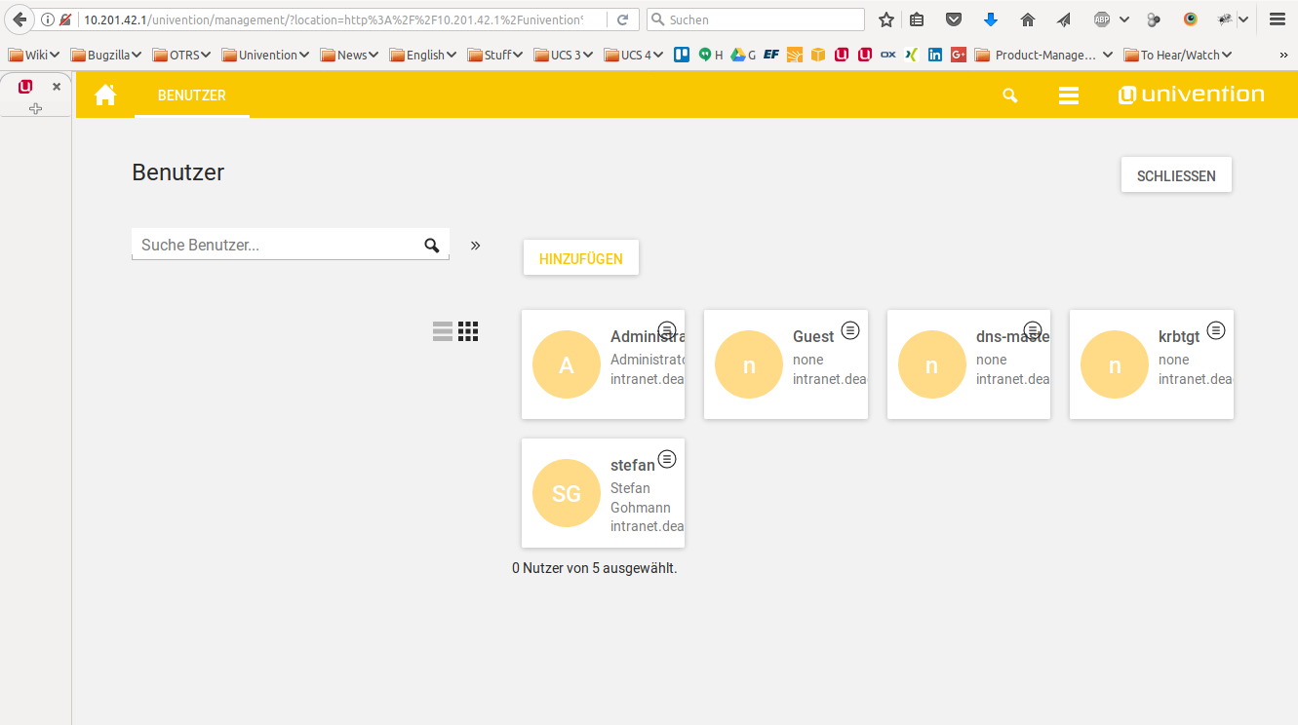Expand the Bugzilla bookmarks folder
Image resolution: width=1298 pixels, height=725 pixels.
click(x=106, y=56)
